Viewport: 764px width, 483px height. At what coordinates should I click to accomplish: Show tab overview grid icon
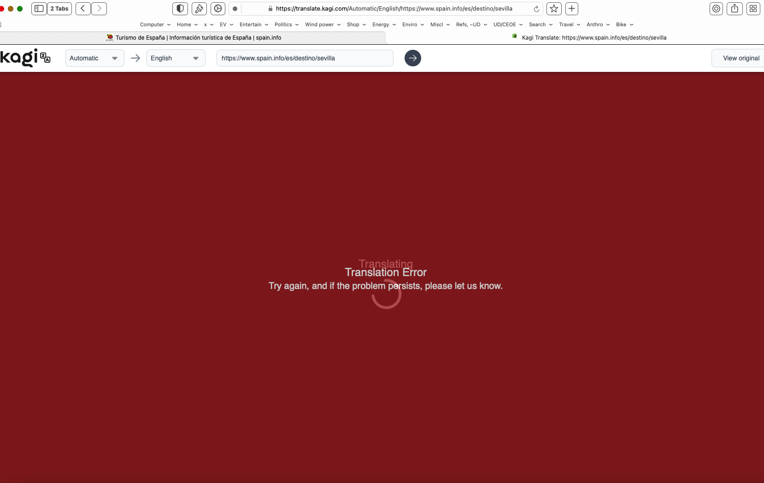click(753, 9)
